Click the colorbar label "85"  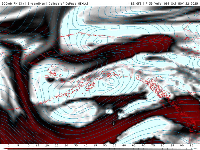[x=172, y=145]
